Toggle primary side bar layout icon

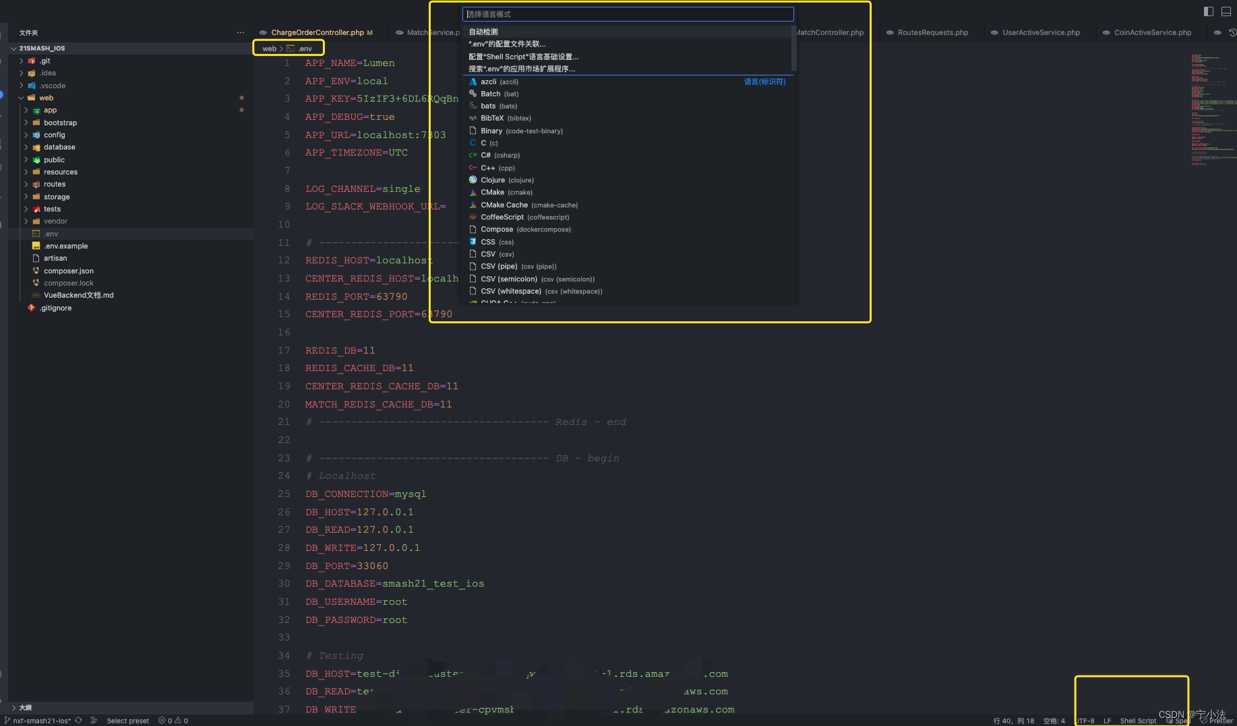pos(1208,11)
